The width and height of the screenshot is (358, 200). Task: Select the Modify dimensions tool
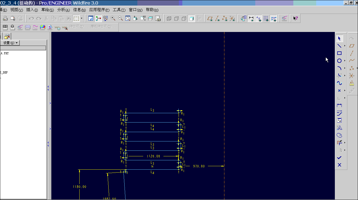[x=339, y=113]
